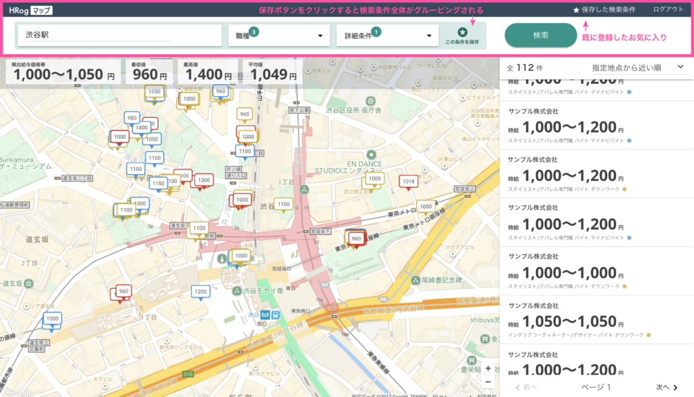Click the 豊栄稲荷 shrine icon
This screenshot has width=694, height=397.
[472, 360]
